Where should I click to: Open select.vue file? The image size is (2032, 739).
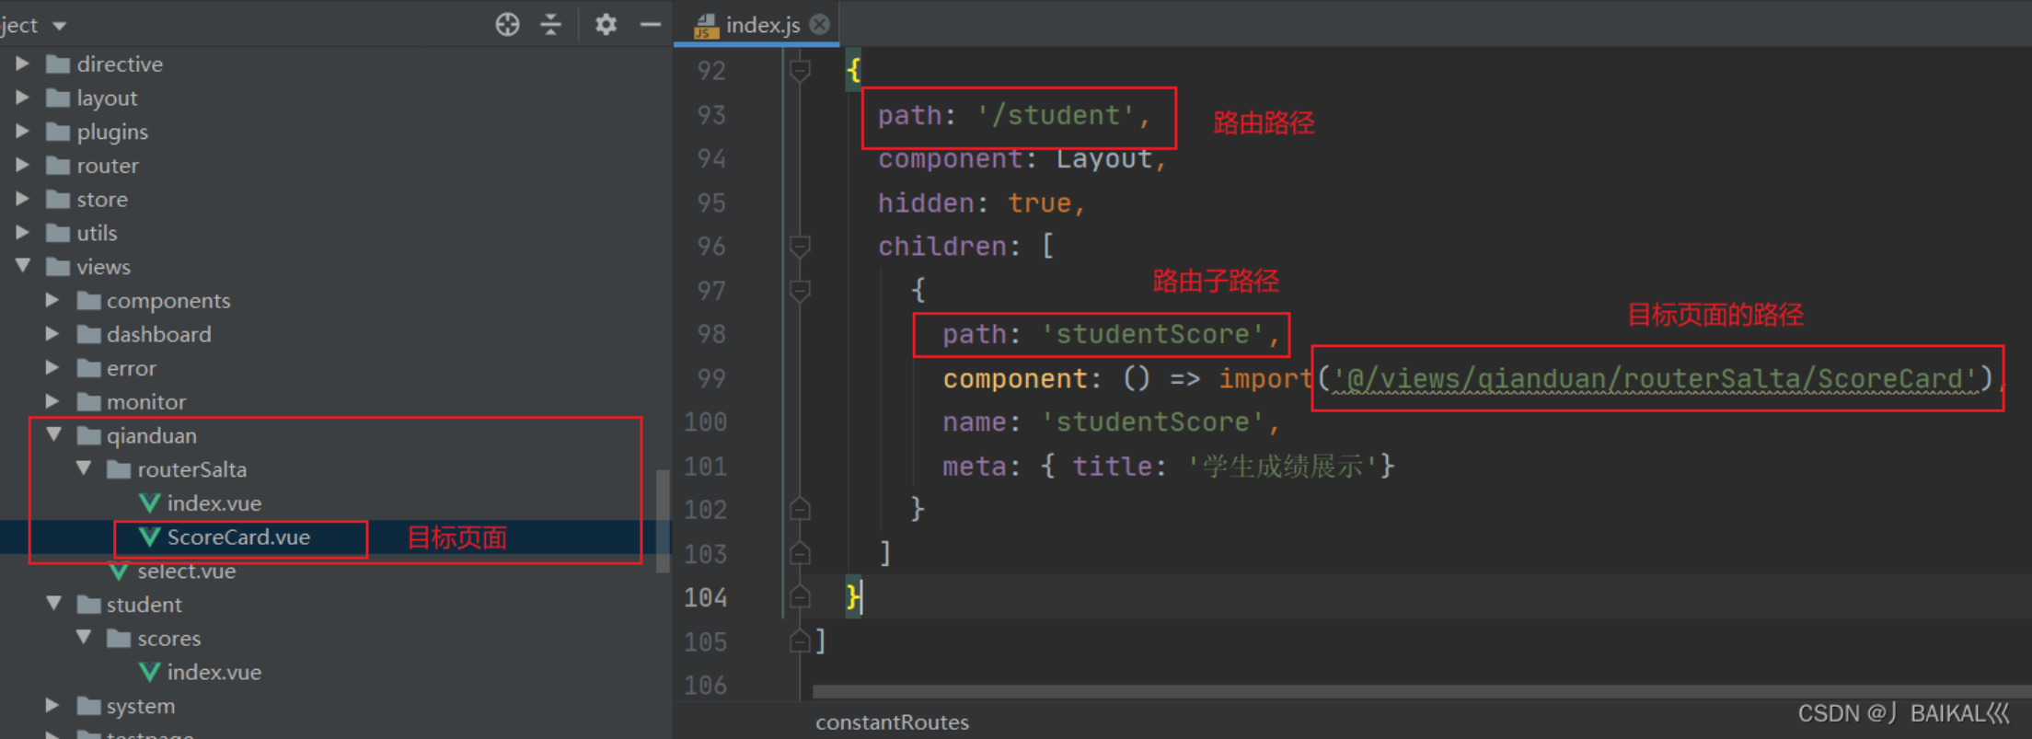pyautogui.click(x=186, y=572)
